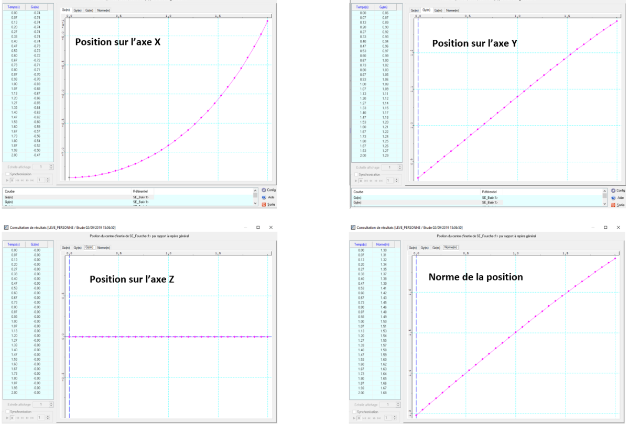Image resolution: width=629 pixels, height=424 pixels.
Task: Stop animation playback in the Y-axis window
Action: pos(361,181)
